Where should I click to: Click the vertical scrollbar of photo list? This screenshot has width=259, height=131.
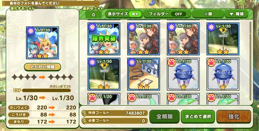250,61
